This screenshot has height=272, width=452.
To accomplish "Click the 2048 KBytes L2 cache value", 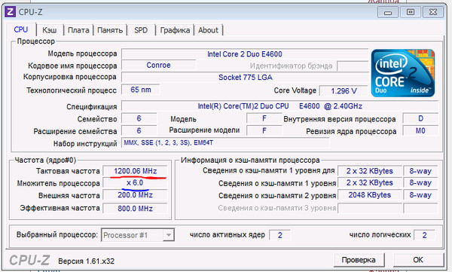I will tap(370, 195).
